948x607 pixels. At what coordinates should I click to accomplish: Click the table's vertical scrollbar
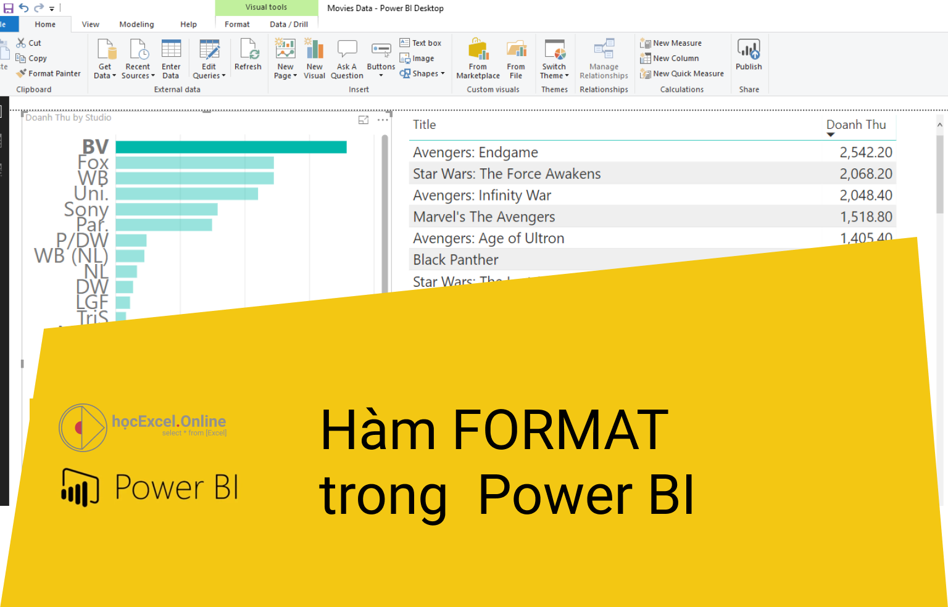coord(939,175)
